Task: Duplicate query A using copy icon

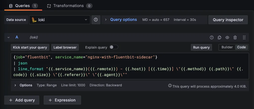Action: (x=219, y=38)
